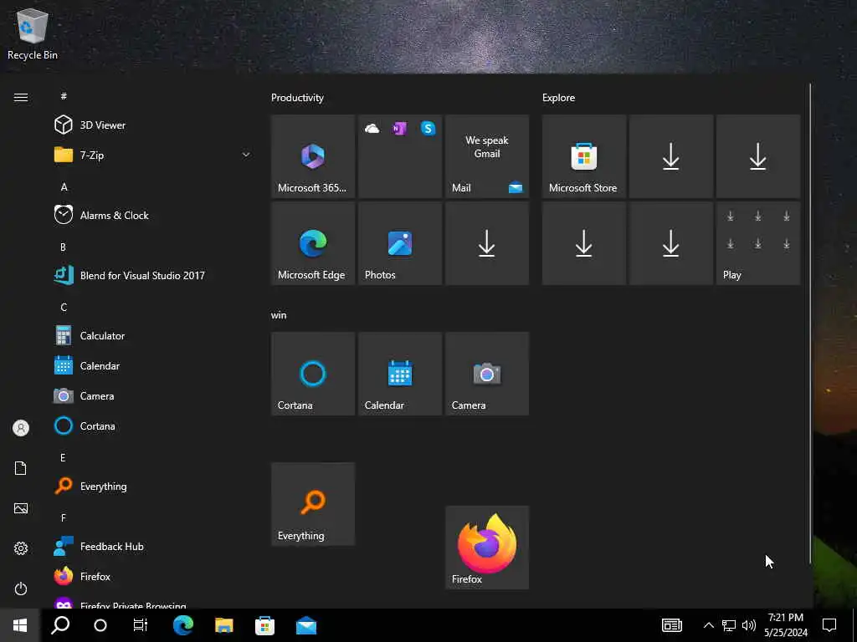The width and height of the screenshot is (857, 642).
Task: Open Everything in the app list
Action: tap(153, 486)
